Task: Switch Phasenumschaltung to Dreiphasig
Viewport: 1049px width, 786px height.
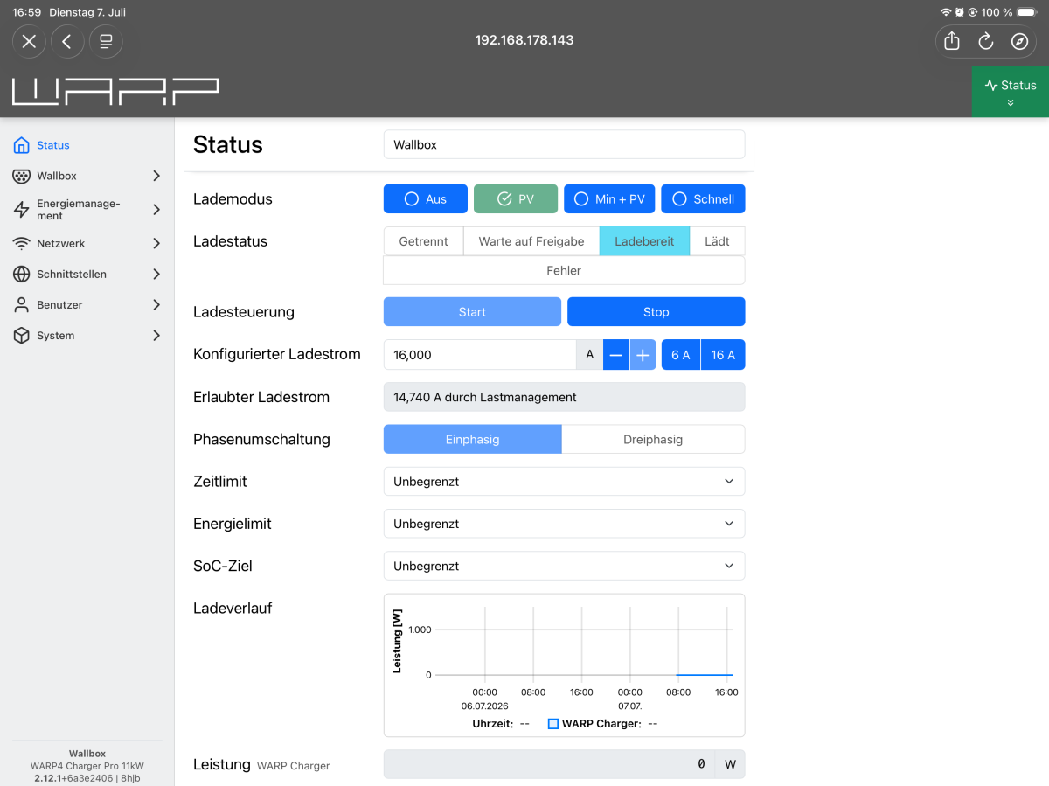Action: tap(653, 439)
